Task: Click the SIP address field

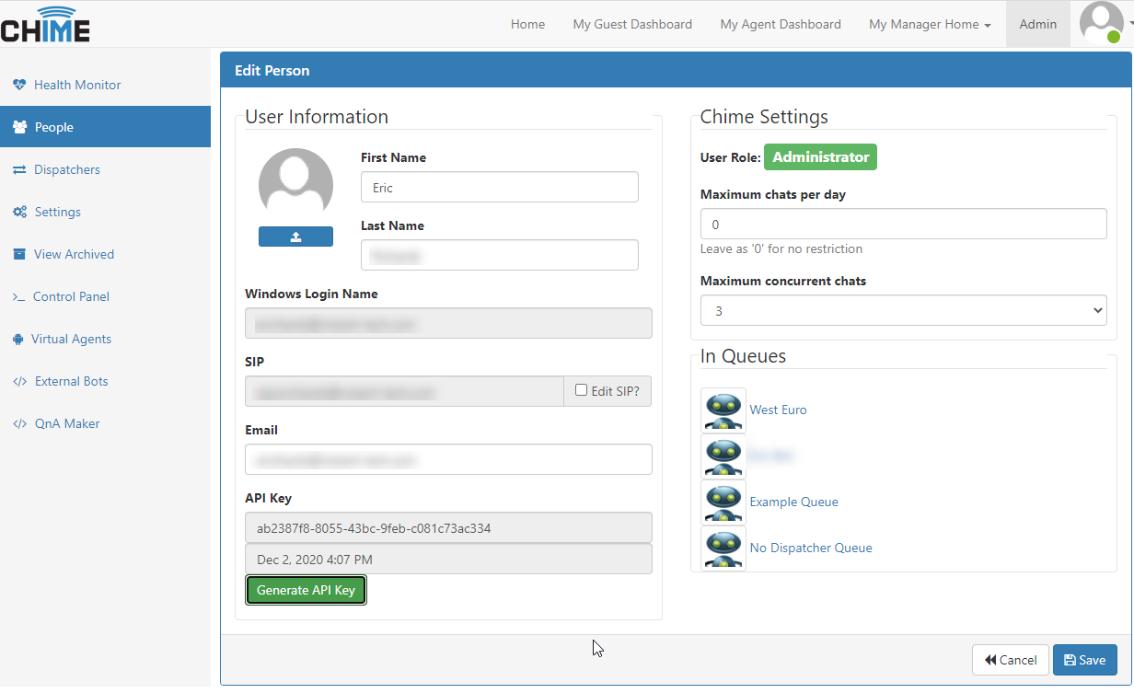Action: click(404, 391)
